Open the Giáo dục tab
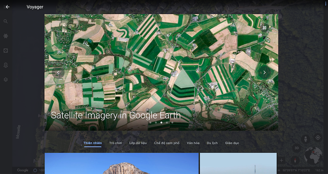The width and height of the screenshot is (328, 174). coord(232,143)
